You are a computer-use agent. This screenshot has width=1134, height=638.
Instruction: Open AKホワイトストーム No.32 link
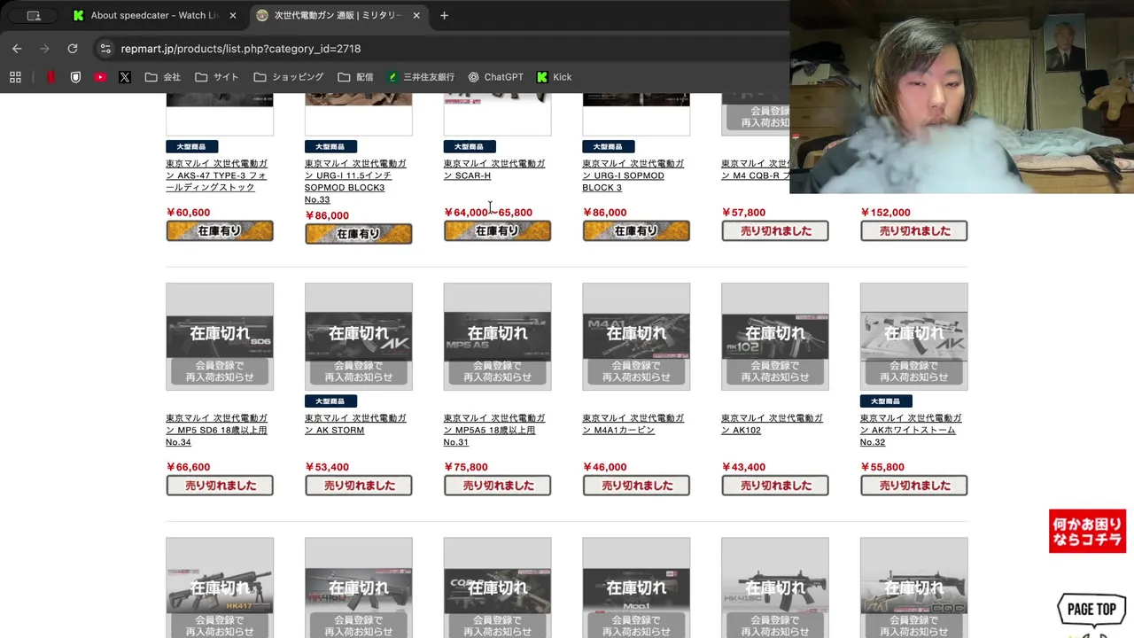point(911,430)
